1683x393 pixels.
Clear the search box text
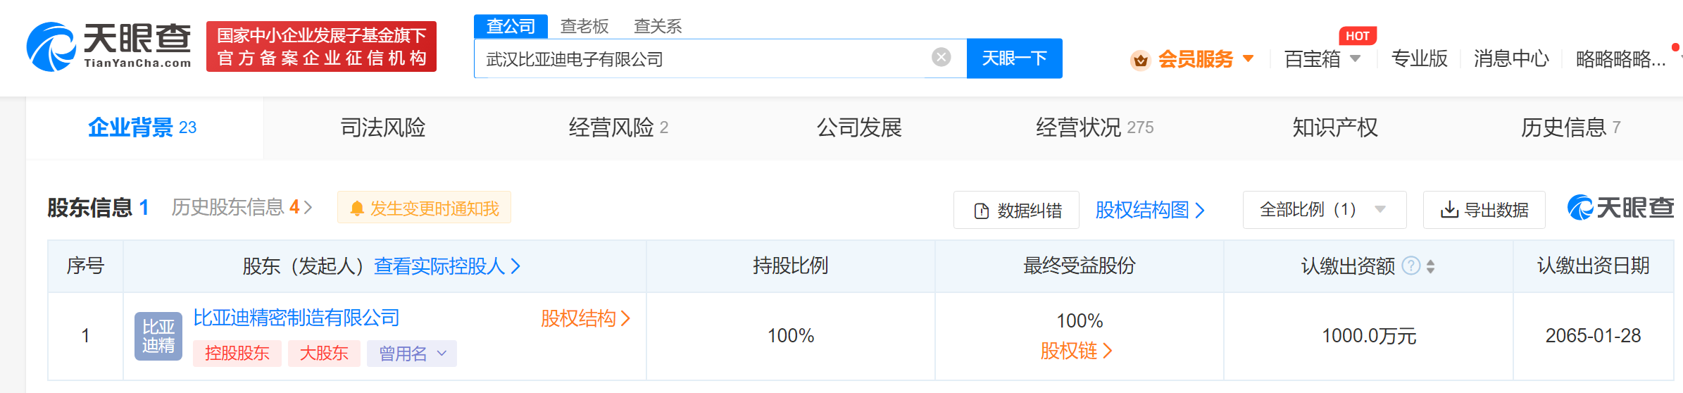[x=941, y=58]
